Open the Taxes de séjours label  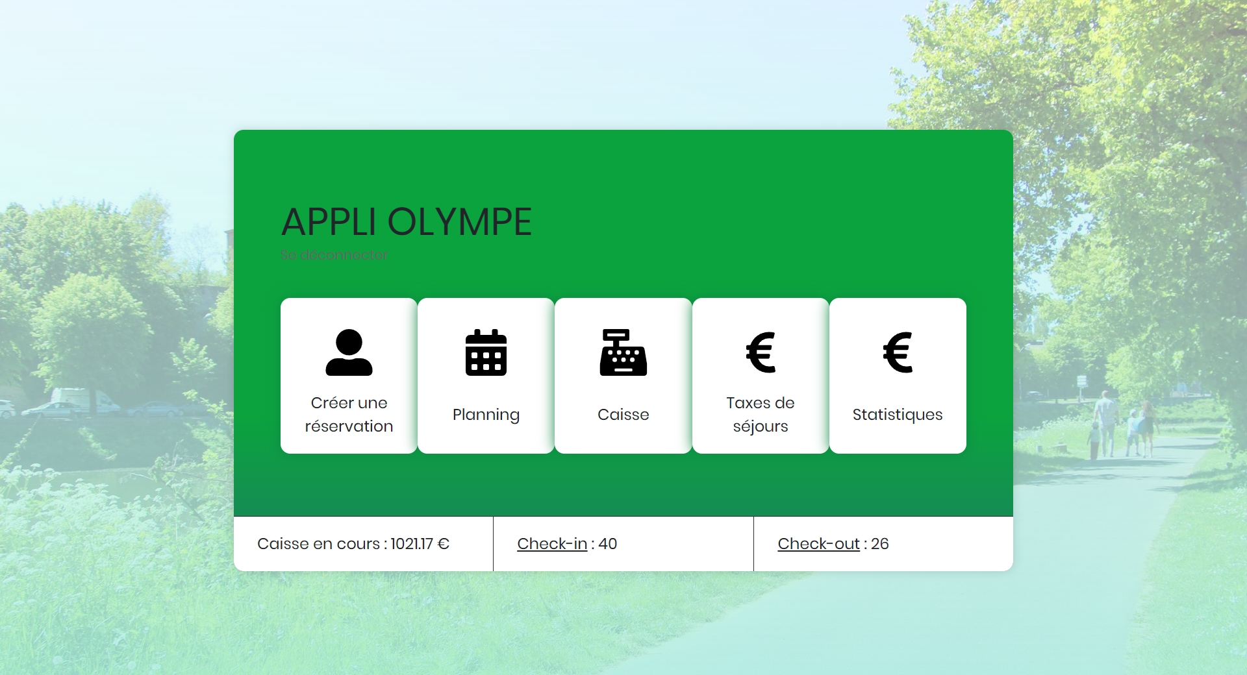[x=761, y=414]
